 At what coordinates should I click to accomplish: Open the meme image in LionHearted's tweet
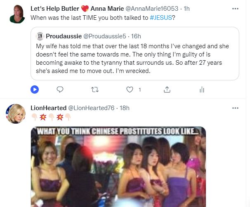(118, 167)
